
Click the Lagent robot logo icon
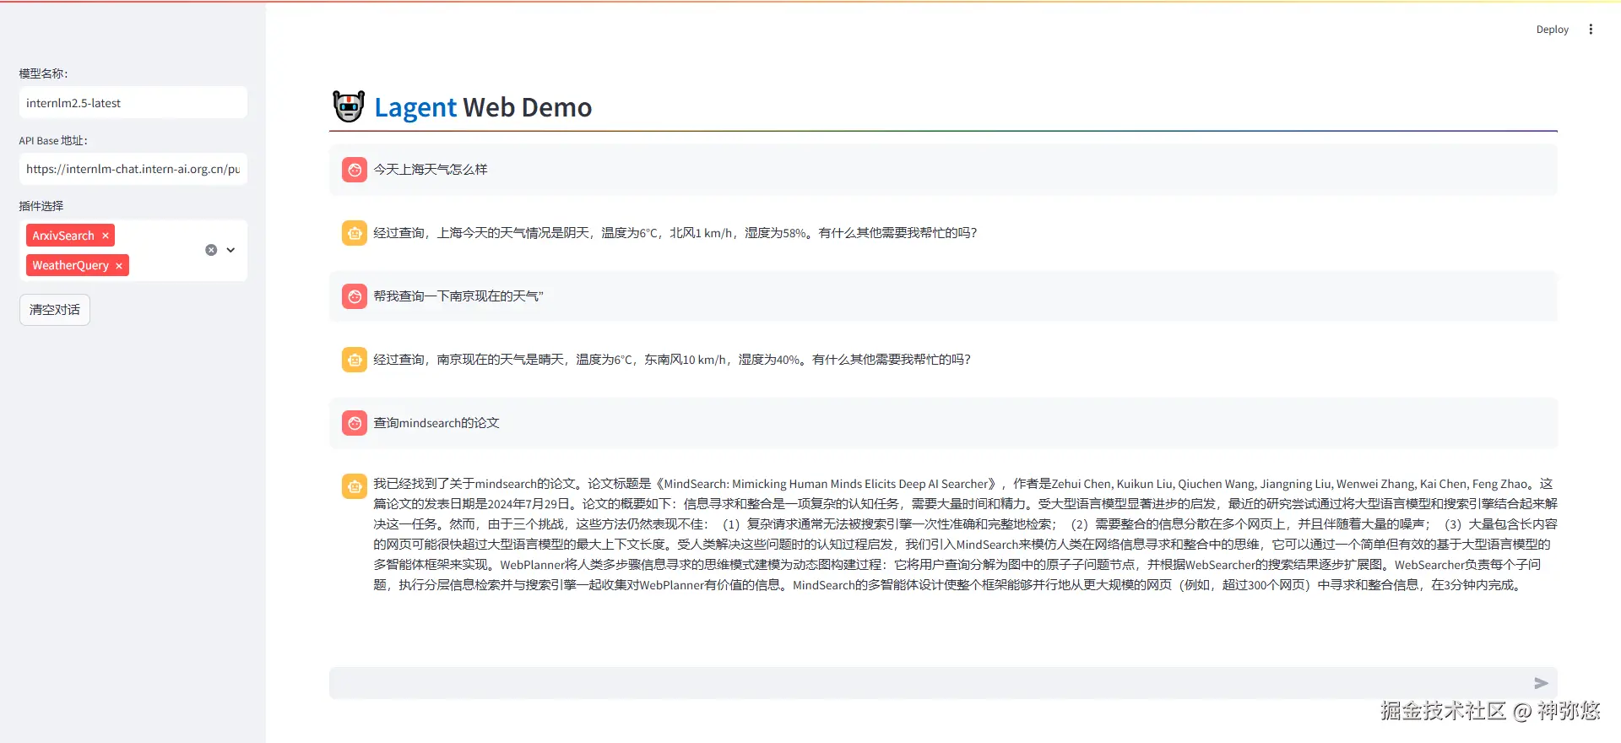tap(348, 106)
